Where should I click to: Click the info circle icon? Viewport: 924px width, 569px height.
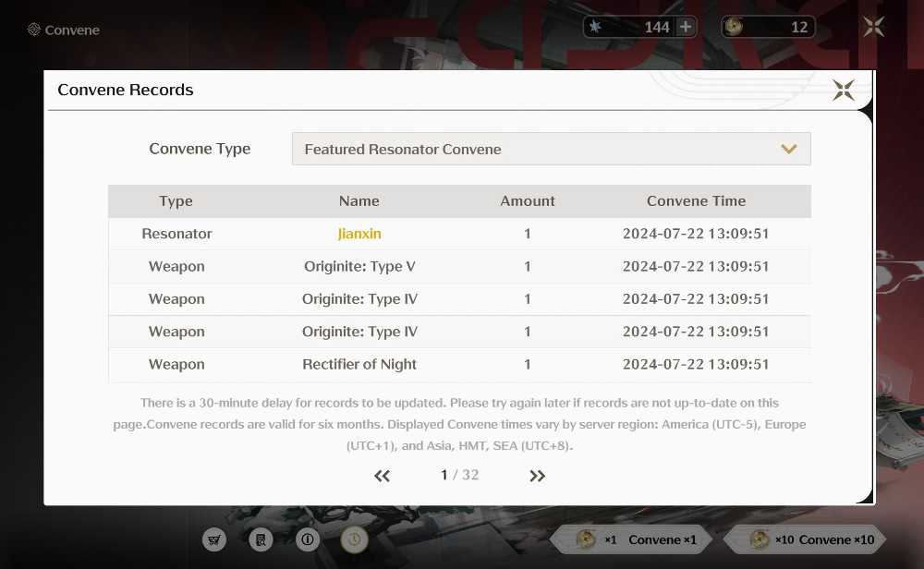308,539
